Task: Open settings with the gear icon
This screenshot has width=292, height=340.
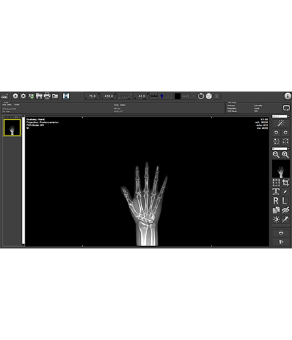Action: (23, 96)
